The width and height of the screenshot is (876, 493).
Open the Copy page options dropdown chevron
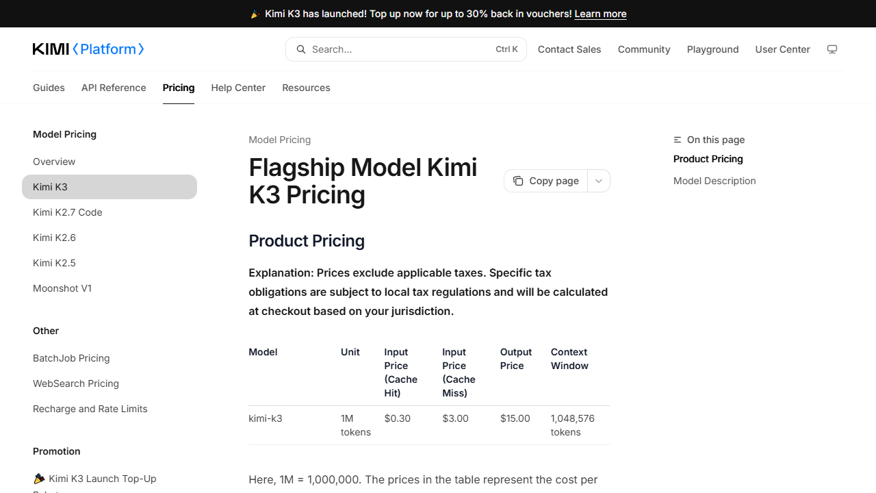(599, 181)
